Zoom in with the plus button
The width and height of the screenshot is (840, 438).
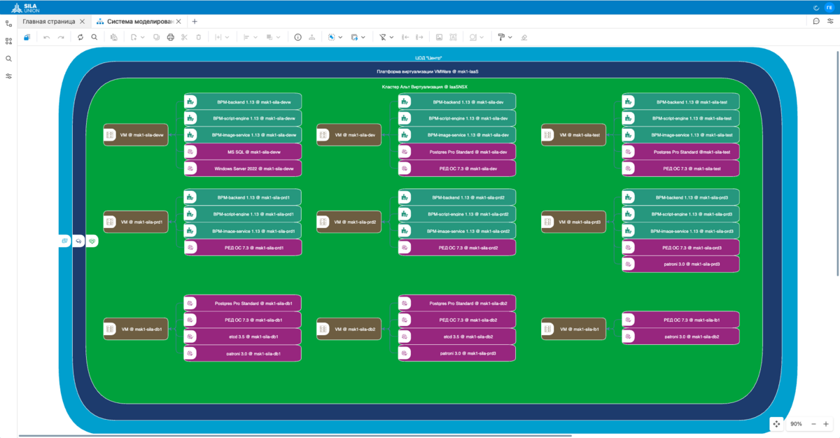[x=826, y=424]
